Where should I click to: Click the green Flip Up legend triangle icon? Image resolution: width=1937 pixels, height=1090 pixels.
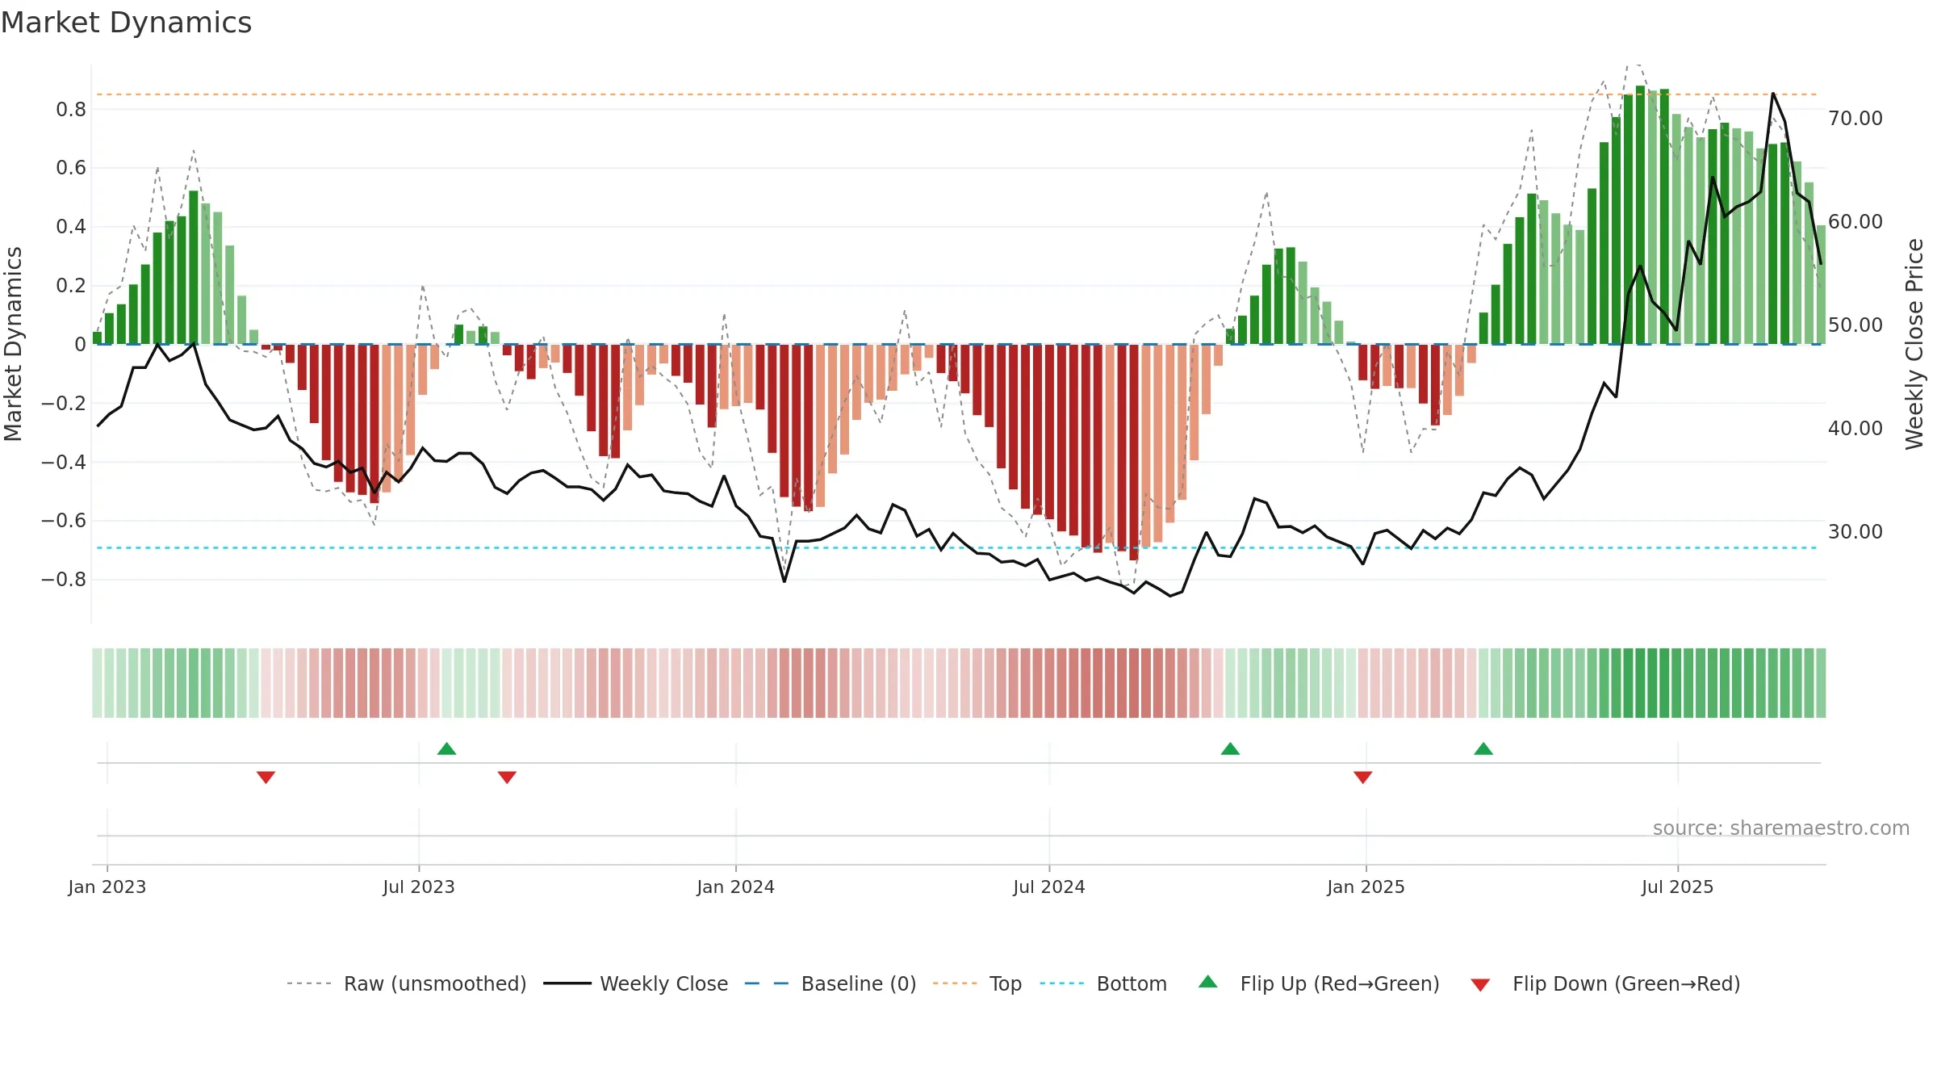pyautogui.click(x=1208, y=982)
